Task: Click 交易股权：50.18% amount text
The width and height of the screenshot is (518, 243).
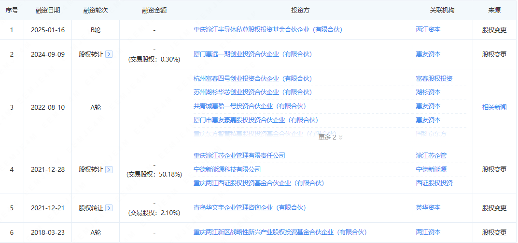Action: [x=154, y=175]
